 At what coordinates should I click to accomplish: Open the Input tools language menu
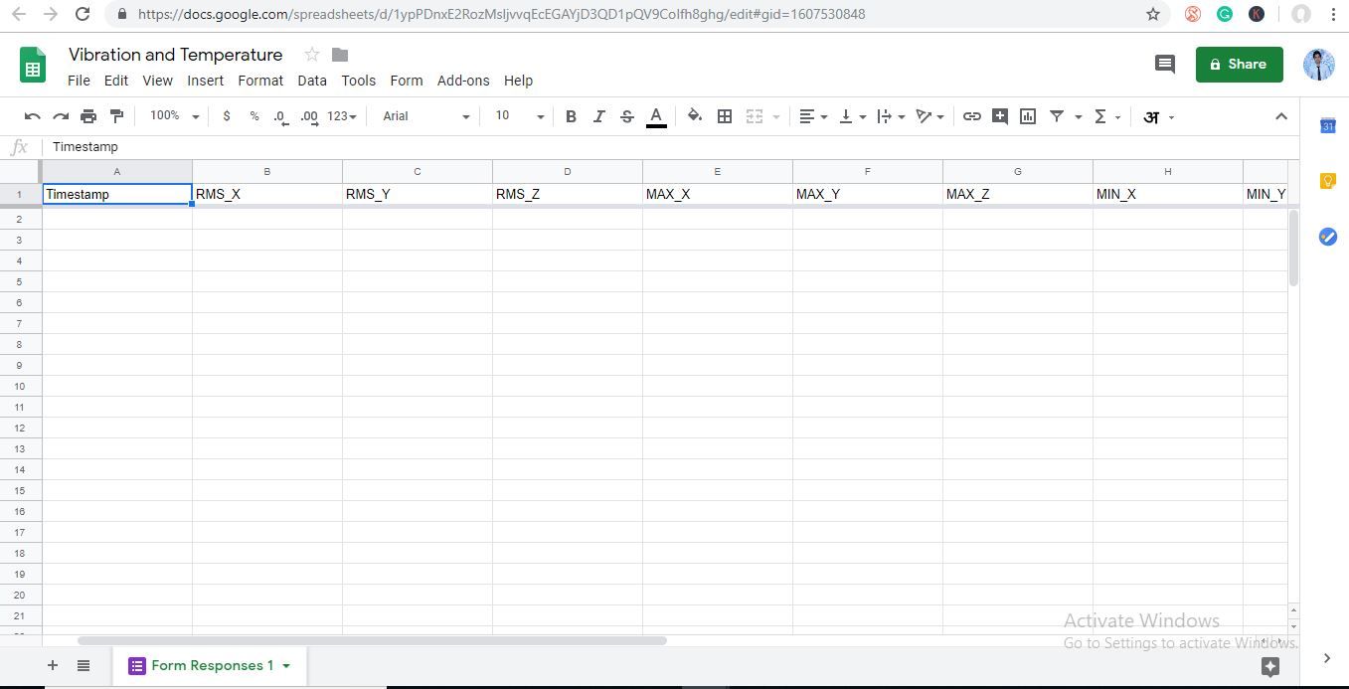[x=1158, y=116]
